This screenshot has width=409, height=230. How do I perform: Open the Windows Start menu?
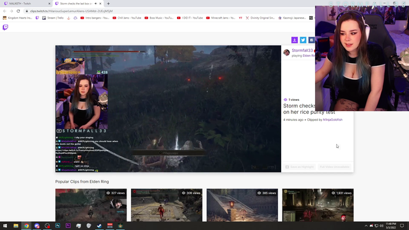click(5, 226)
